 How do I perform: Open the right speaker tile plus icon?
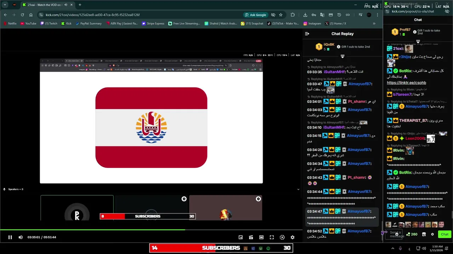coord(258,199)
